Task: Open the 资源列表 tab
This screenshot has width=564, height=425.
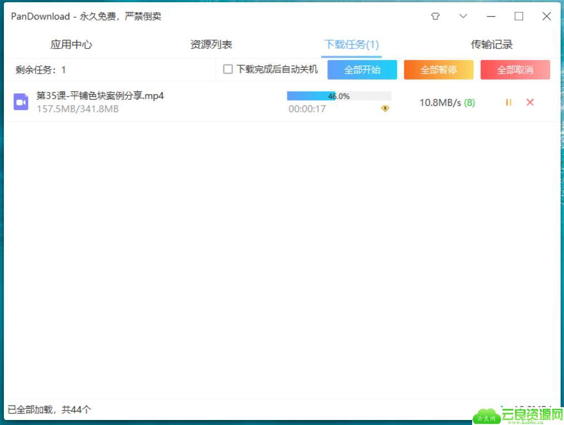Action: click(211, 45)
